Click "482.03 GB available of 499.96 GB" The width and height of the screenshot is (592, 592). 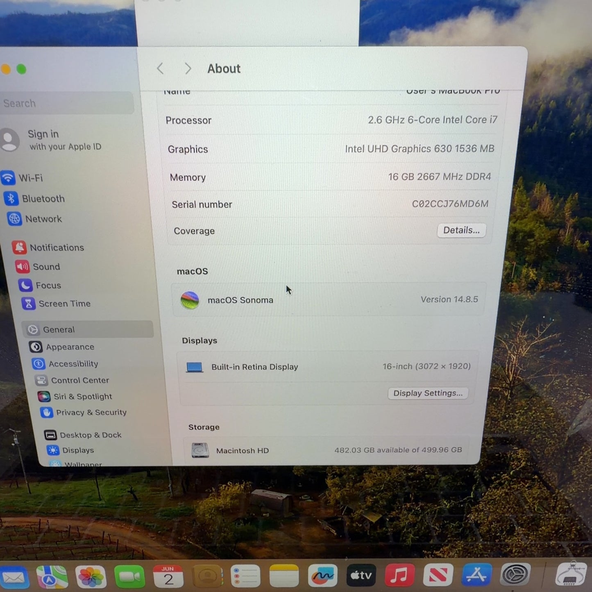(x=398, y=450)
